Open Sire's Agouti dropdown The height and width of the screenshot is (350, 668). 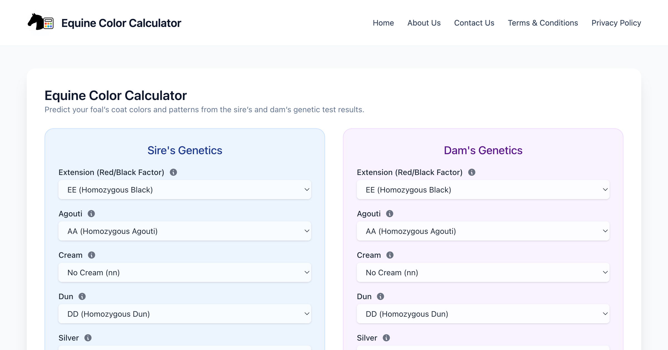pyautogui.click(x=185, y=231)
